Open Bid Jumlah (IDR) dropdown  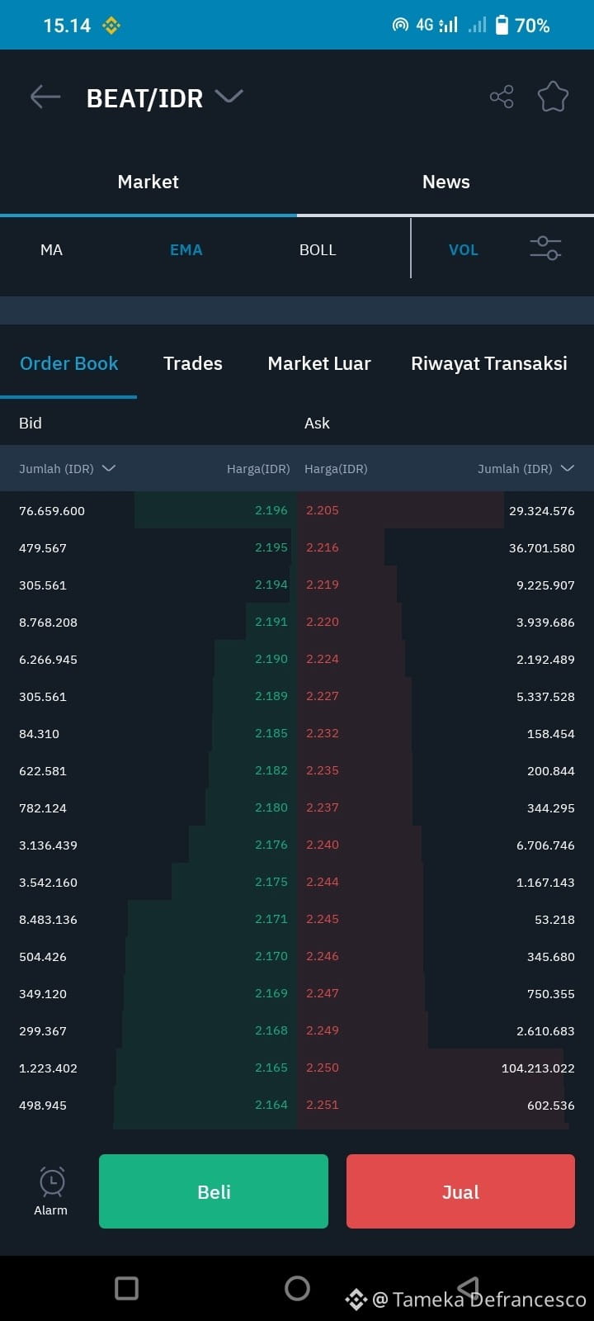tap(67, 468)
